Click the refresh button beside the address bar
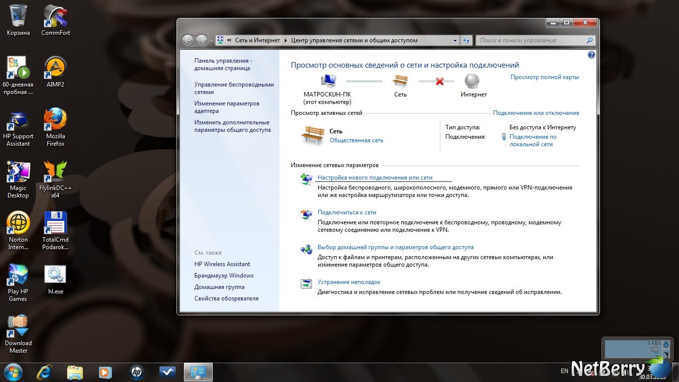The width and height of the screenshot is (679, 382). pos(466,40)
